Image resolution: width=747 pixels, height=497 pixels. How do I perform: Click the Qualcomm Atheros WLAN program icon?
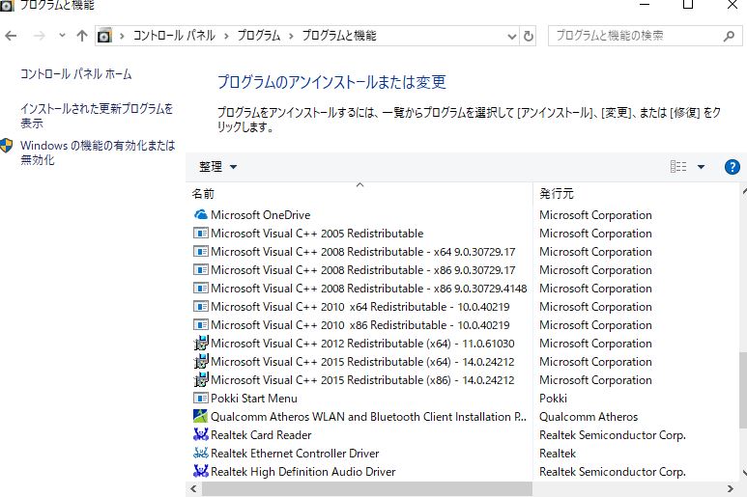(201, 417)
